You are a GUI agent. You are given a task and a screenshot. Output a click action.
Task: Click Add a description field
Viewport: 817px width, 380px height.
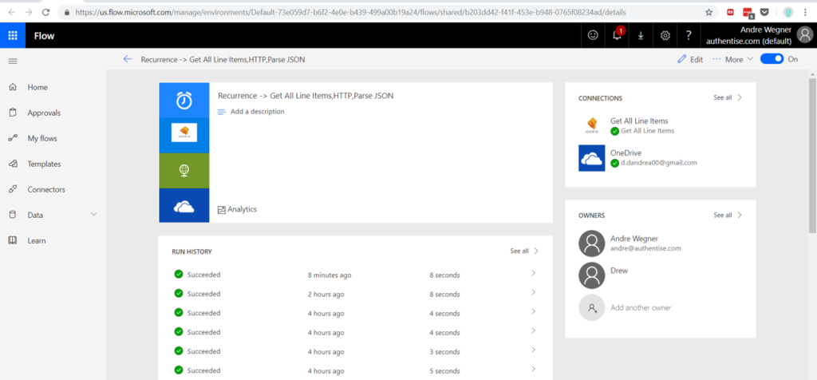pyautogui.click(x=257, y=112)
